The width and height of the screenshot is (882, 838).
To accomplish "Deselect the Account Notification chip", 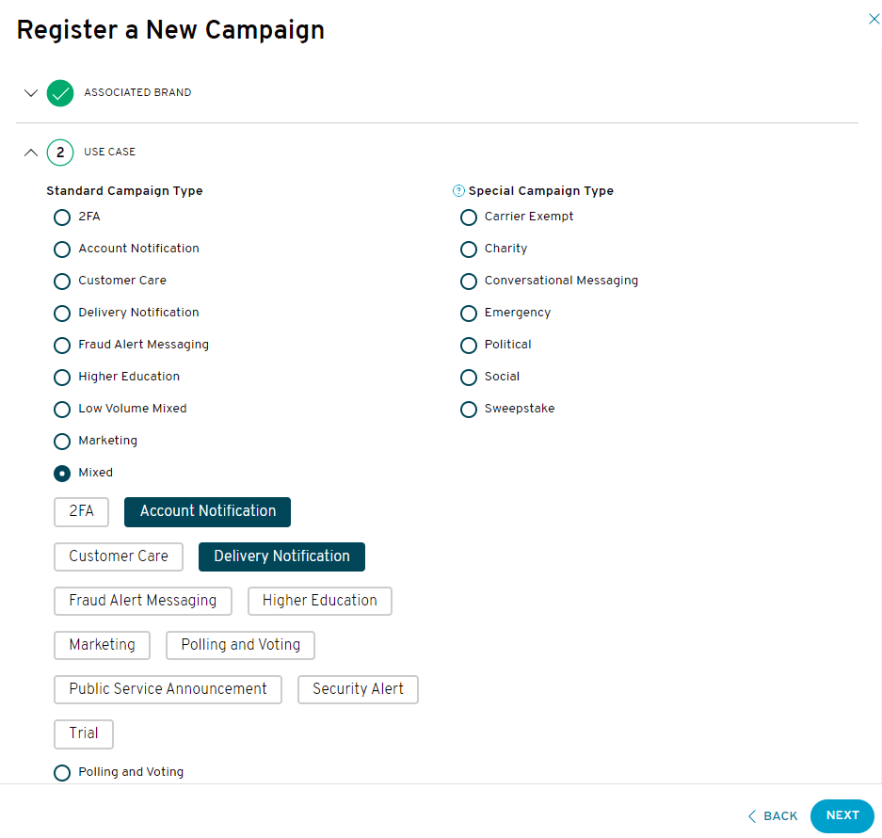I will tap(208, 511).
